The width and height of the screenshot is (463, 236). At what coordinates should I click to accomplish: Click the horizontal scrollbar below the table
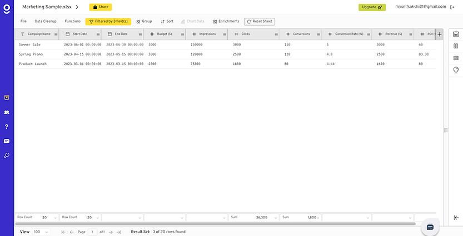click(222, 224)
